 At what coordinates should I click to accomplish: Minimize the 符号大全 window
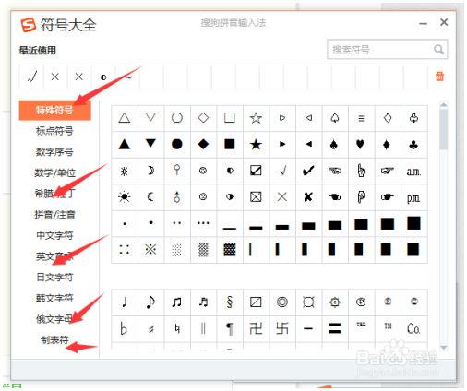[x=424, y=23]
